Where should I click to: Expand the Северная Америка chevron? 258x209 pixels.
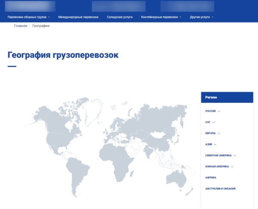click(235, 156)
